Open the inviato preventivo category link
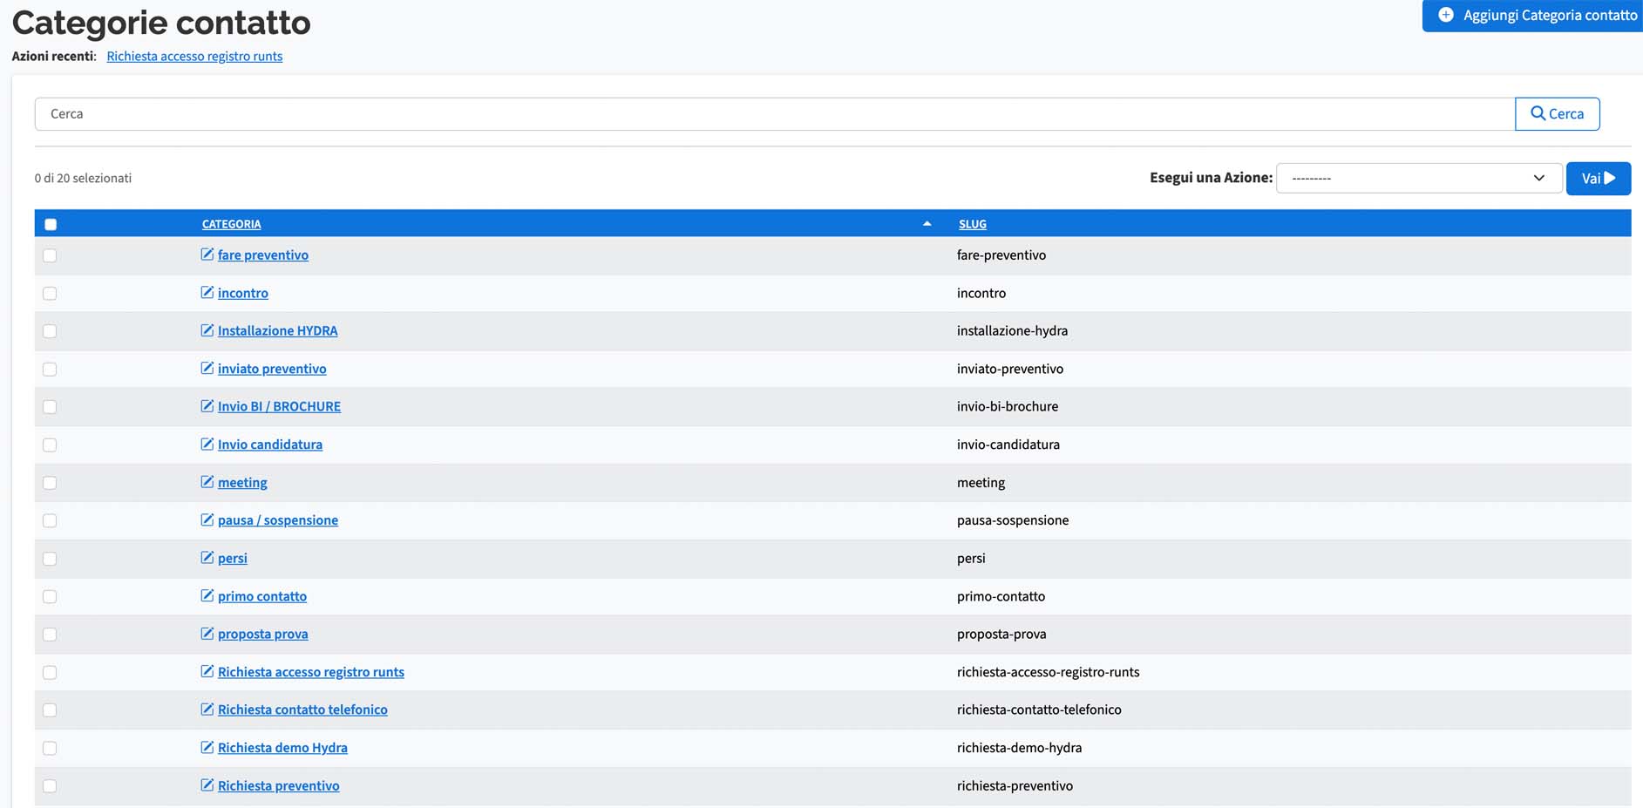The image size is (1643, 808). 272,369
